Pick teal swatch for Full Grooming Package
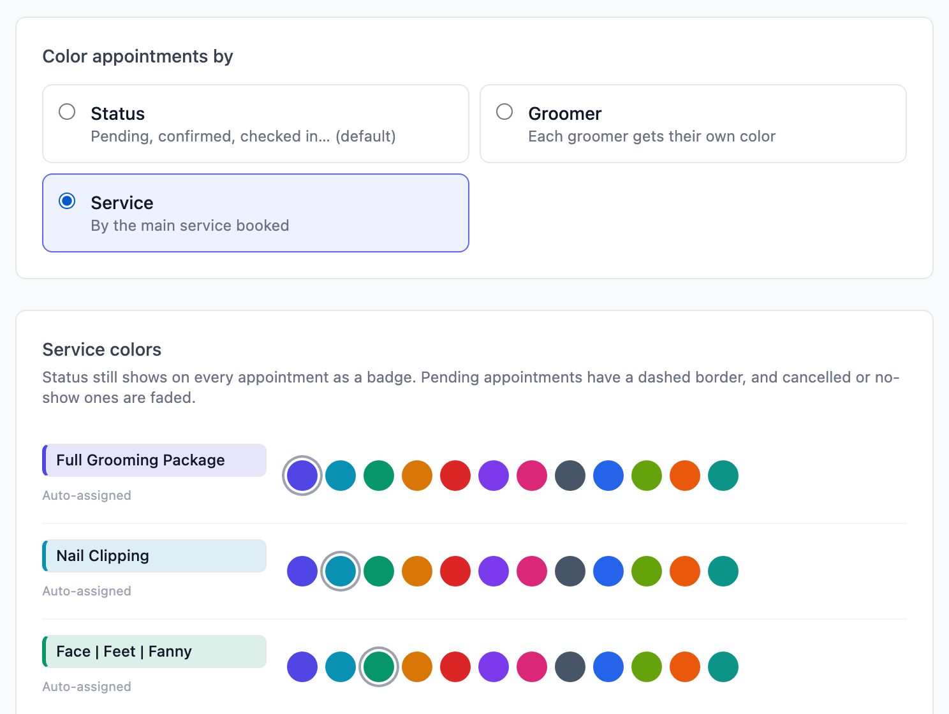The height and width of the screenshot is (714, 949). [x=723, y=476]
